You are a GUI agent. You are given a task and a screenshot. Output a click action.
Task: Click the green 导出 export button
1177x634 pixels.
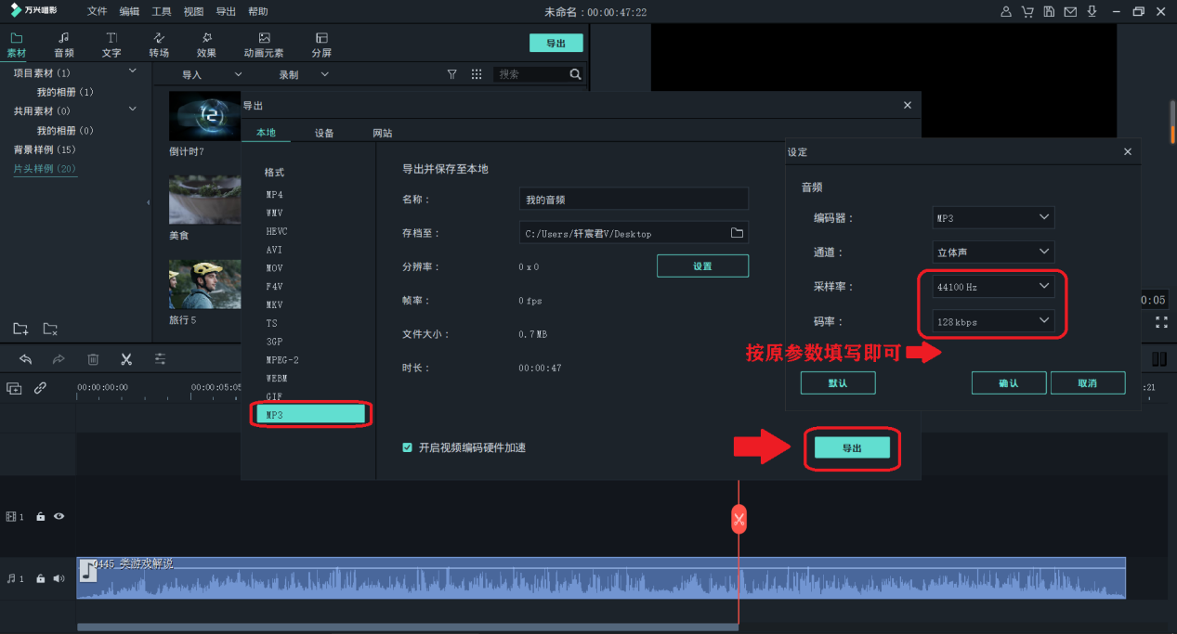[x=851, y=448]
